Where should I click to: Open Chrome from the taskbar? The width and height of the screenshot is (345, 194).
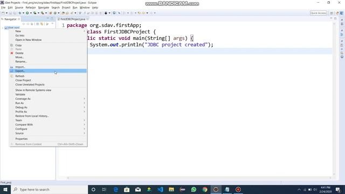(205, 189)
